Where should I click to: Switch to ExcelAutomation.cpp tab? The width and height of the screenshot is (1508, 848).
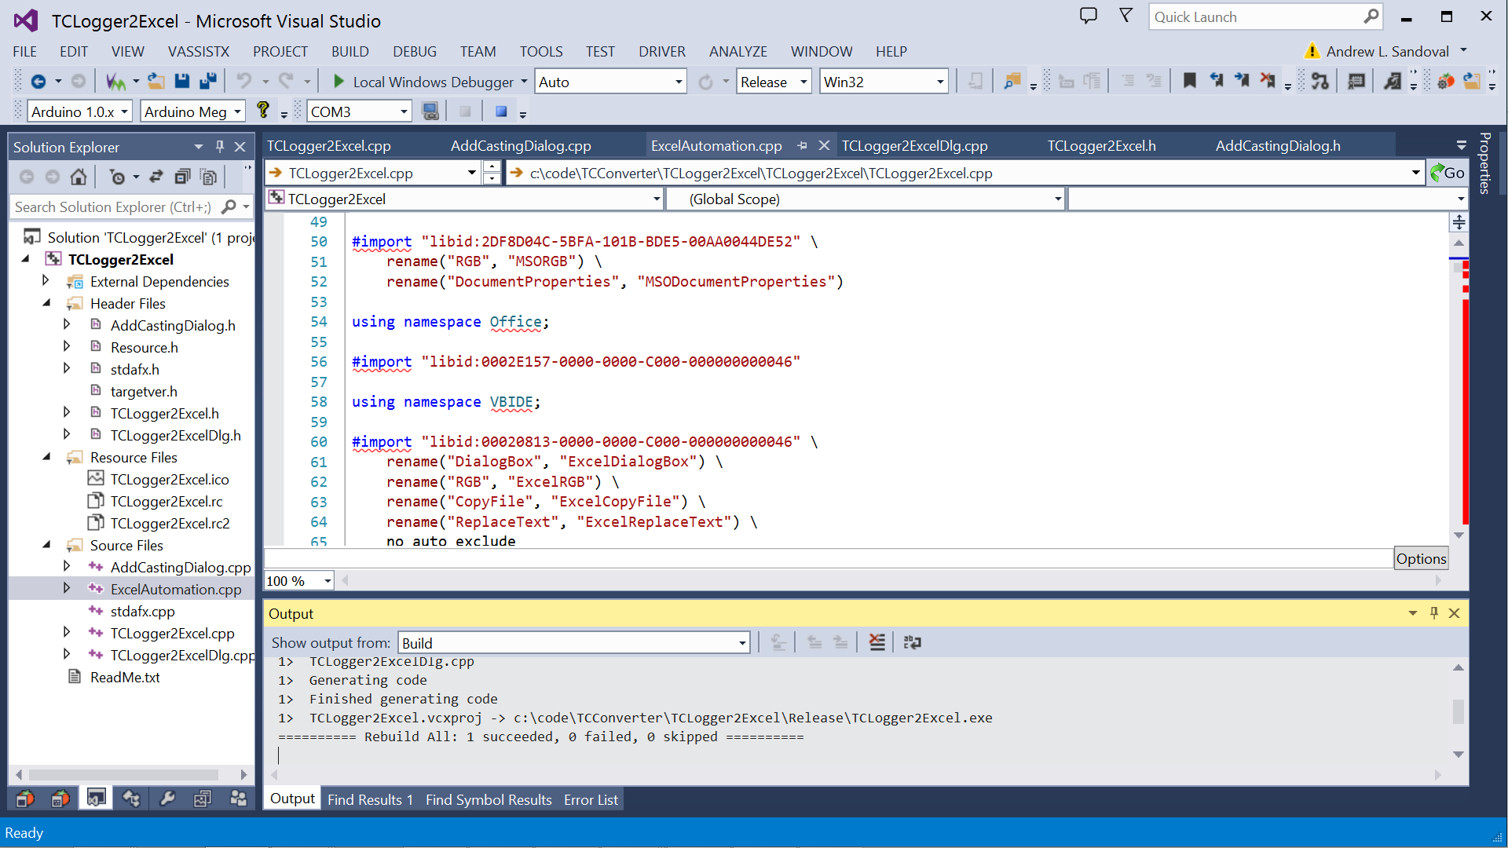[719, 145]
